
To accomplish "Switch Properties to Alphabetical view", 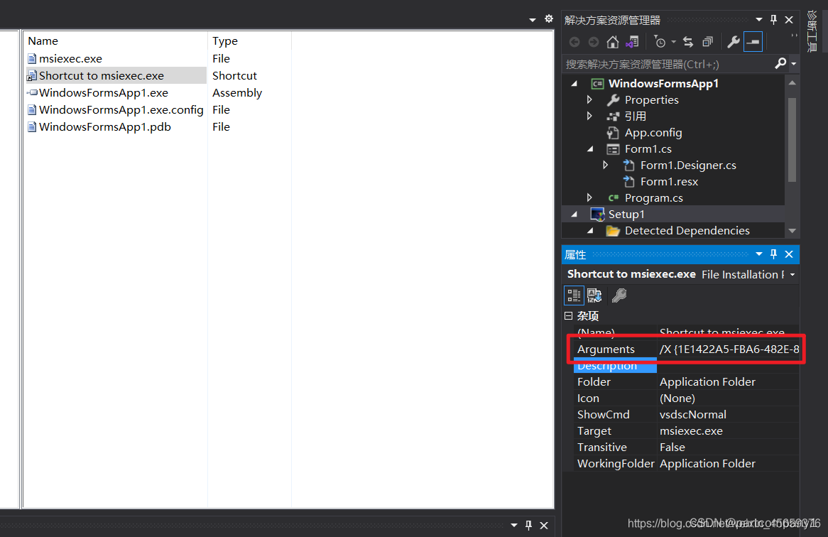I will [x=594, y=295].
